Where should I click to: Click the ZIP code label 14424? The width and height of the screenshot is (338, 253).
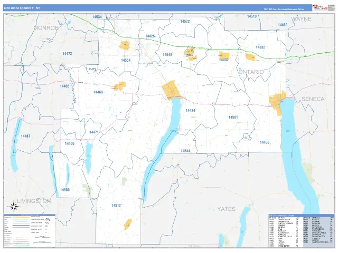coord(190,110)
